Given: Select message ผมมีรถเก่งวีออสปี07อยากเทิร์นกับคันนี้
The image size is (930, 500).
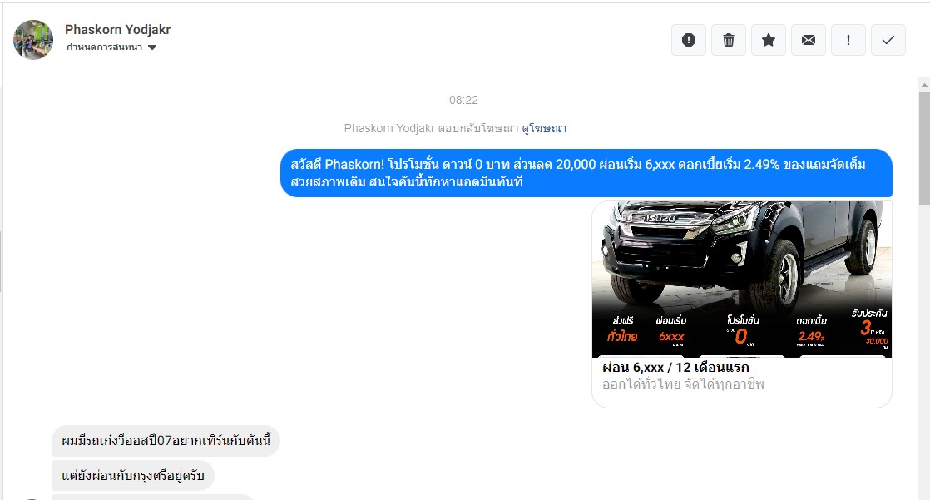Looking at the screenshot, I should pos(166,441).
